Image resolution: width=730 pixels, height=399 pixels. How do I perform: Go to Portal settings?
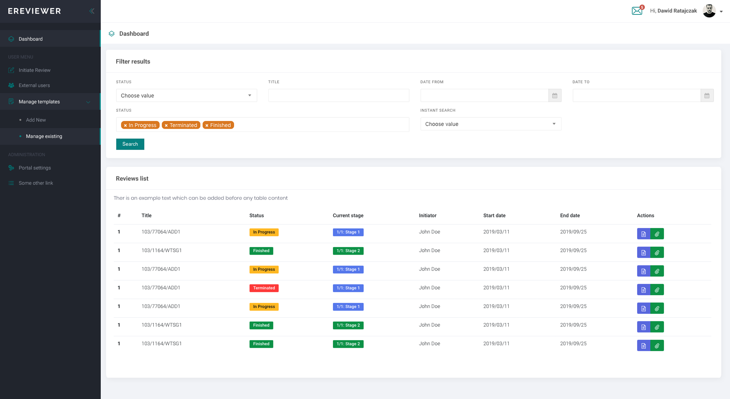pos(35,168)
